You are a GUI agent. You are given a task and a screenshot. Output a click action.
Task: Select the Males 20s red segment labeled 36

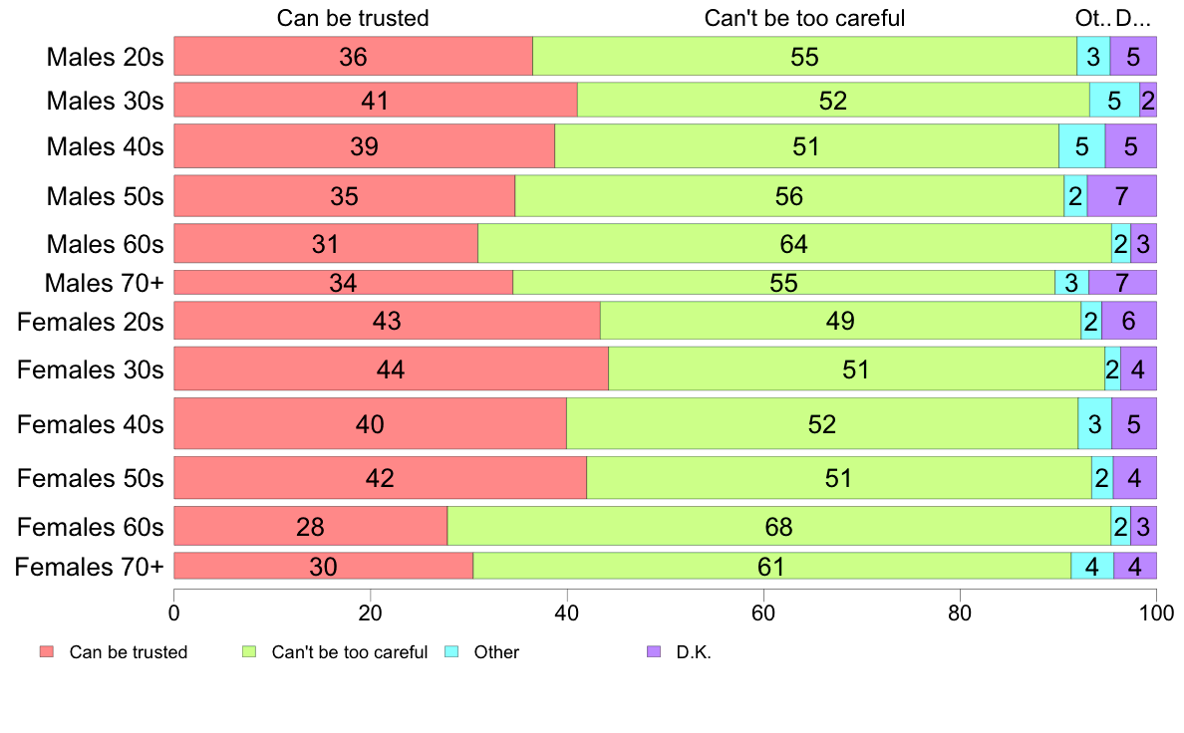pos(353,57)
